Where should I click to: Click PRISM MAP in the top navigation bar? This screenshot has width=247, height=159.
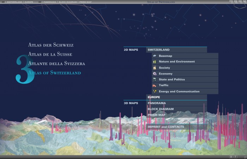[x=85, y=2]
